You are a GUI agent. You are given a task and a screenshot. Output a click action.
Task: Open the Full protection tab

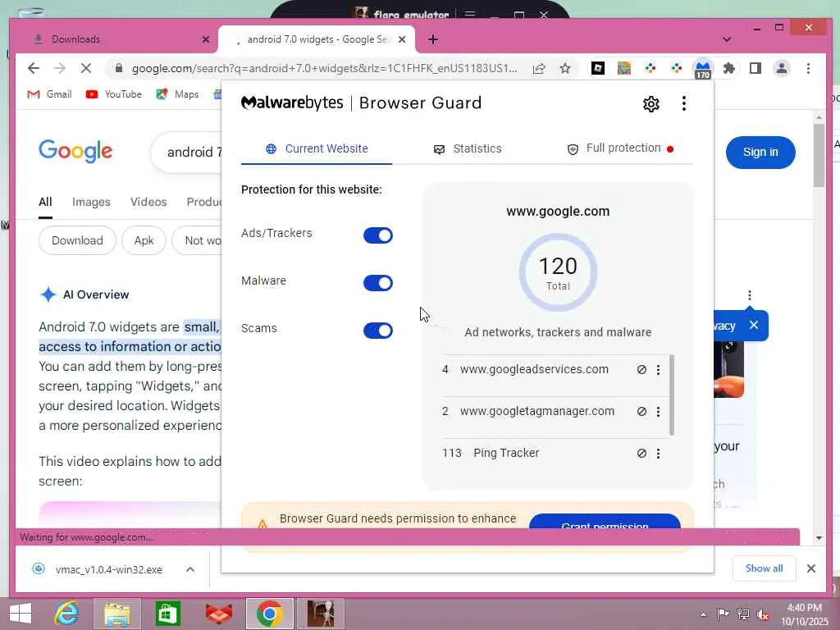pyautogui.click(x=620, y=148)
